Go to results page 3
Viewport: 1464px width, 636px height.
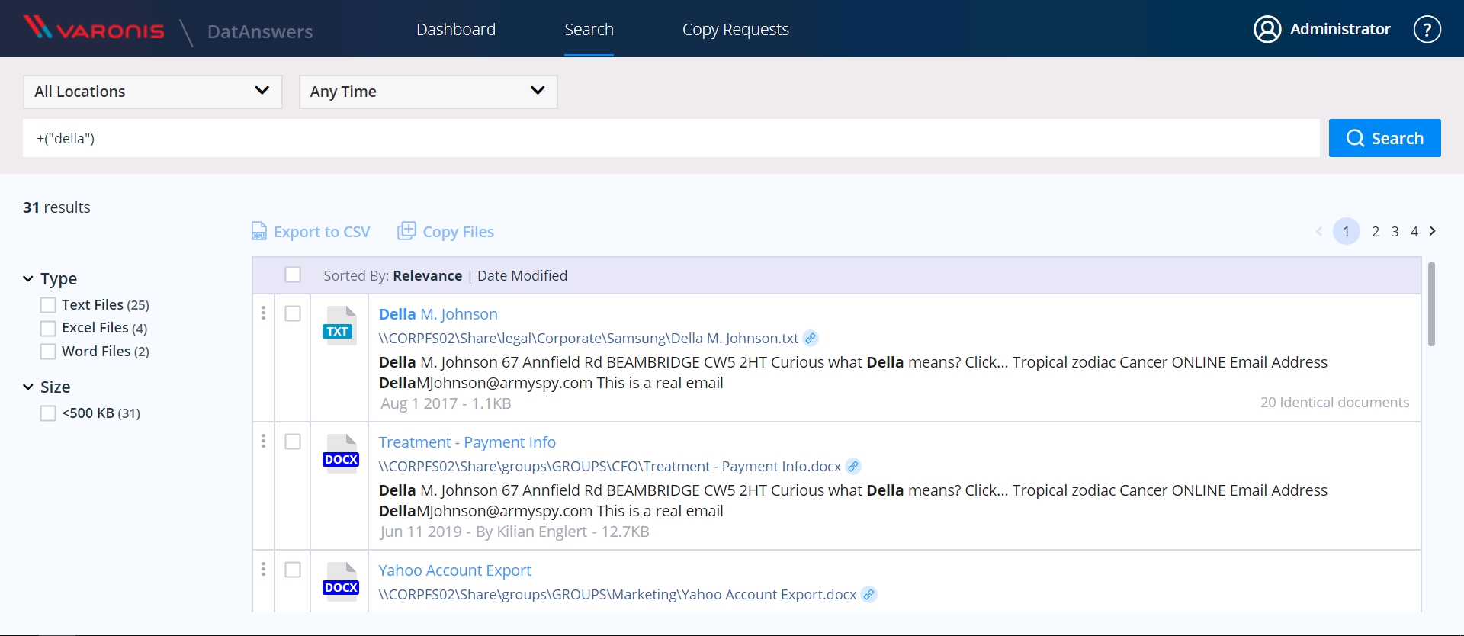tap(1395, 231)
